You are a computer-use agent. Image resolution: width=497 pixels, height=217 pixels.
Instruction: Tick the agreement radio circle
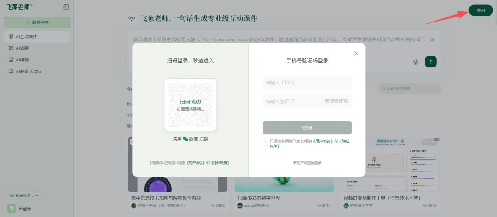click(266, 144)
